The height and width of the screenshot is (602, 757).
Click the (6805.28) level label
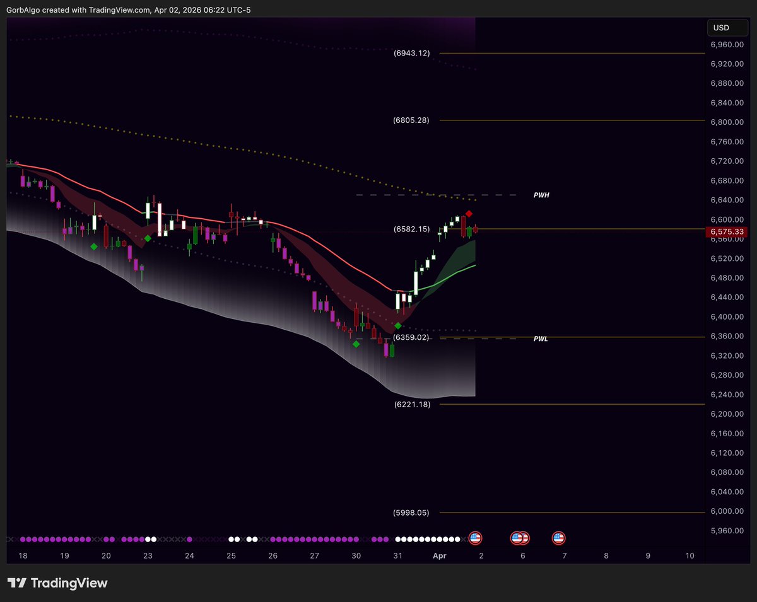pyautogui.click(x=411, y=120)
